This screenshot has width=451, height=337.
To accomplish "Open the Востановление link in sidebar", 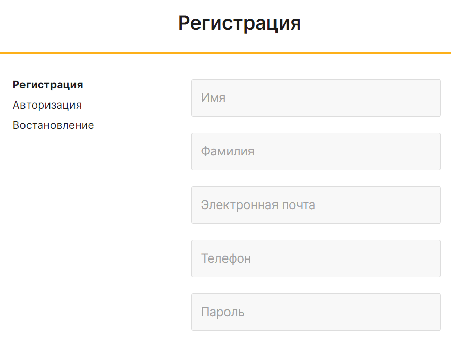I will (53, 125).
